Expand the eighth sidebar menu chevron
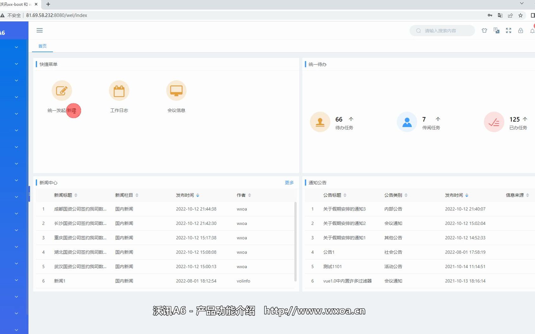The height and width of the screenshot is (334, 535). 16,164
